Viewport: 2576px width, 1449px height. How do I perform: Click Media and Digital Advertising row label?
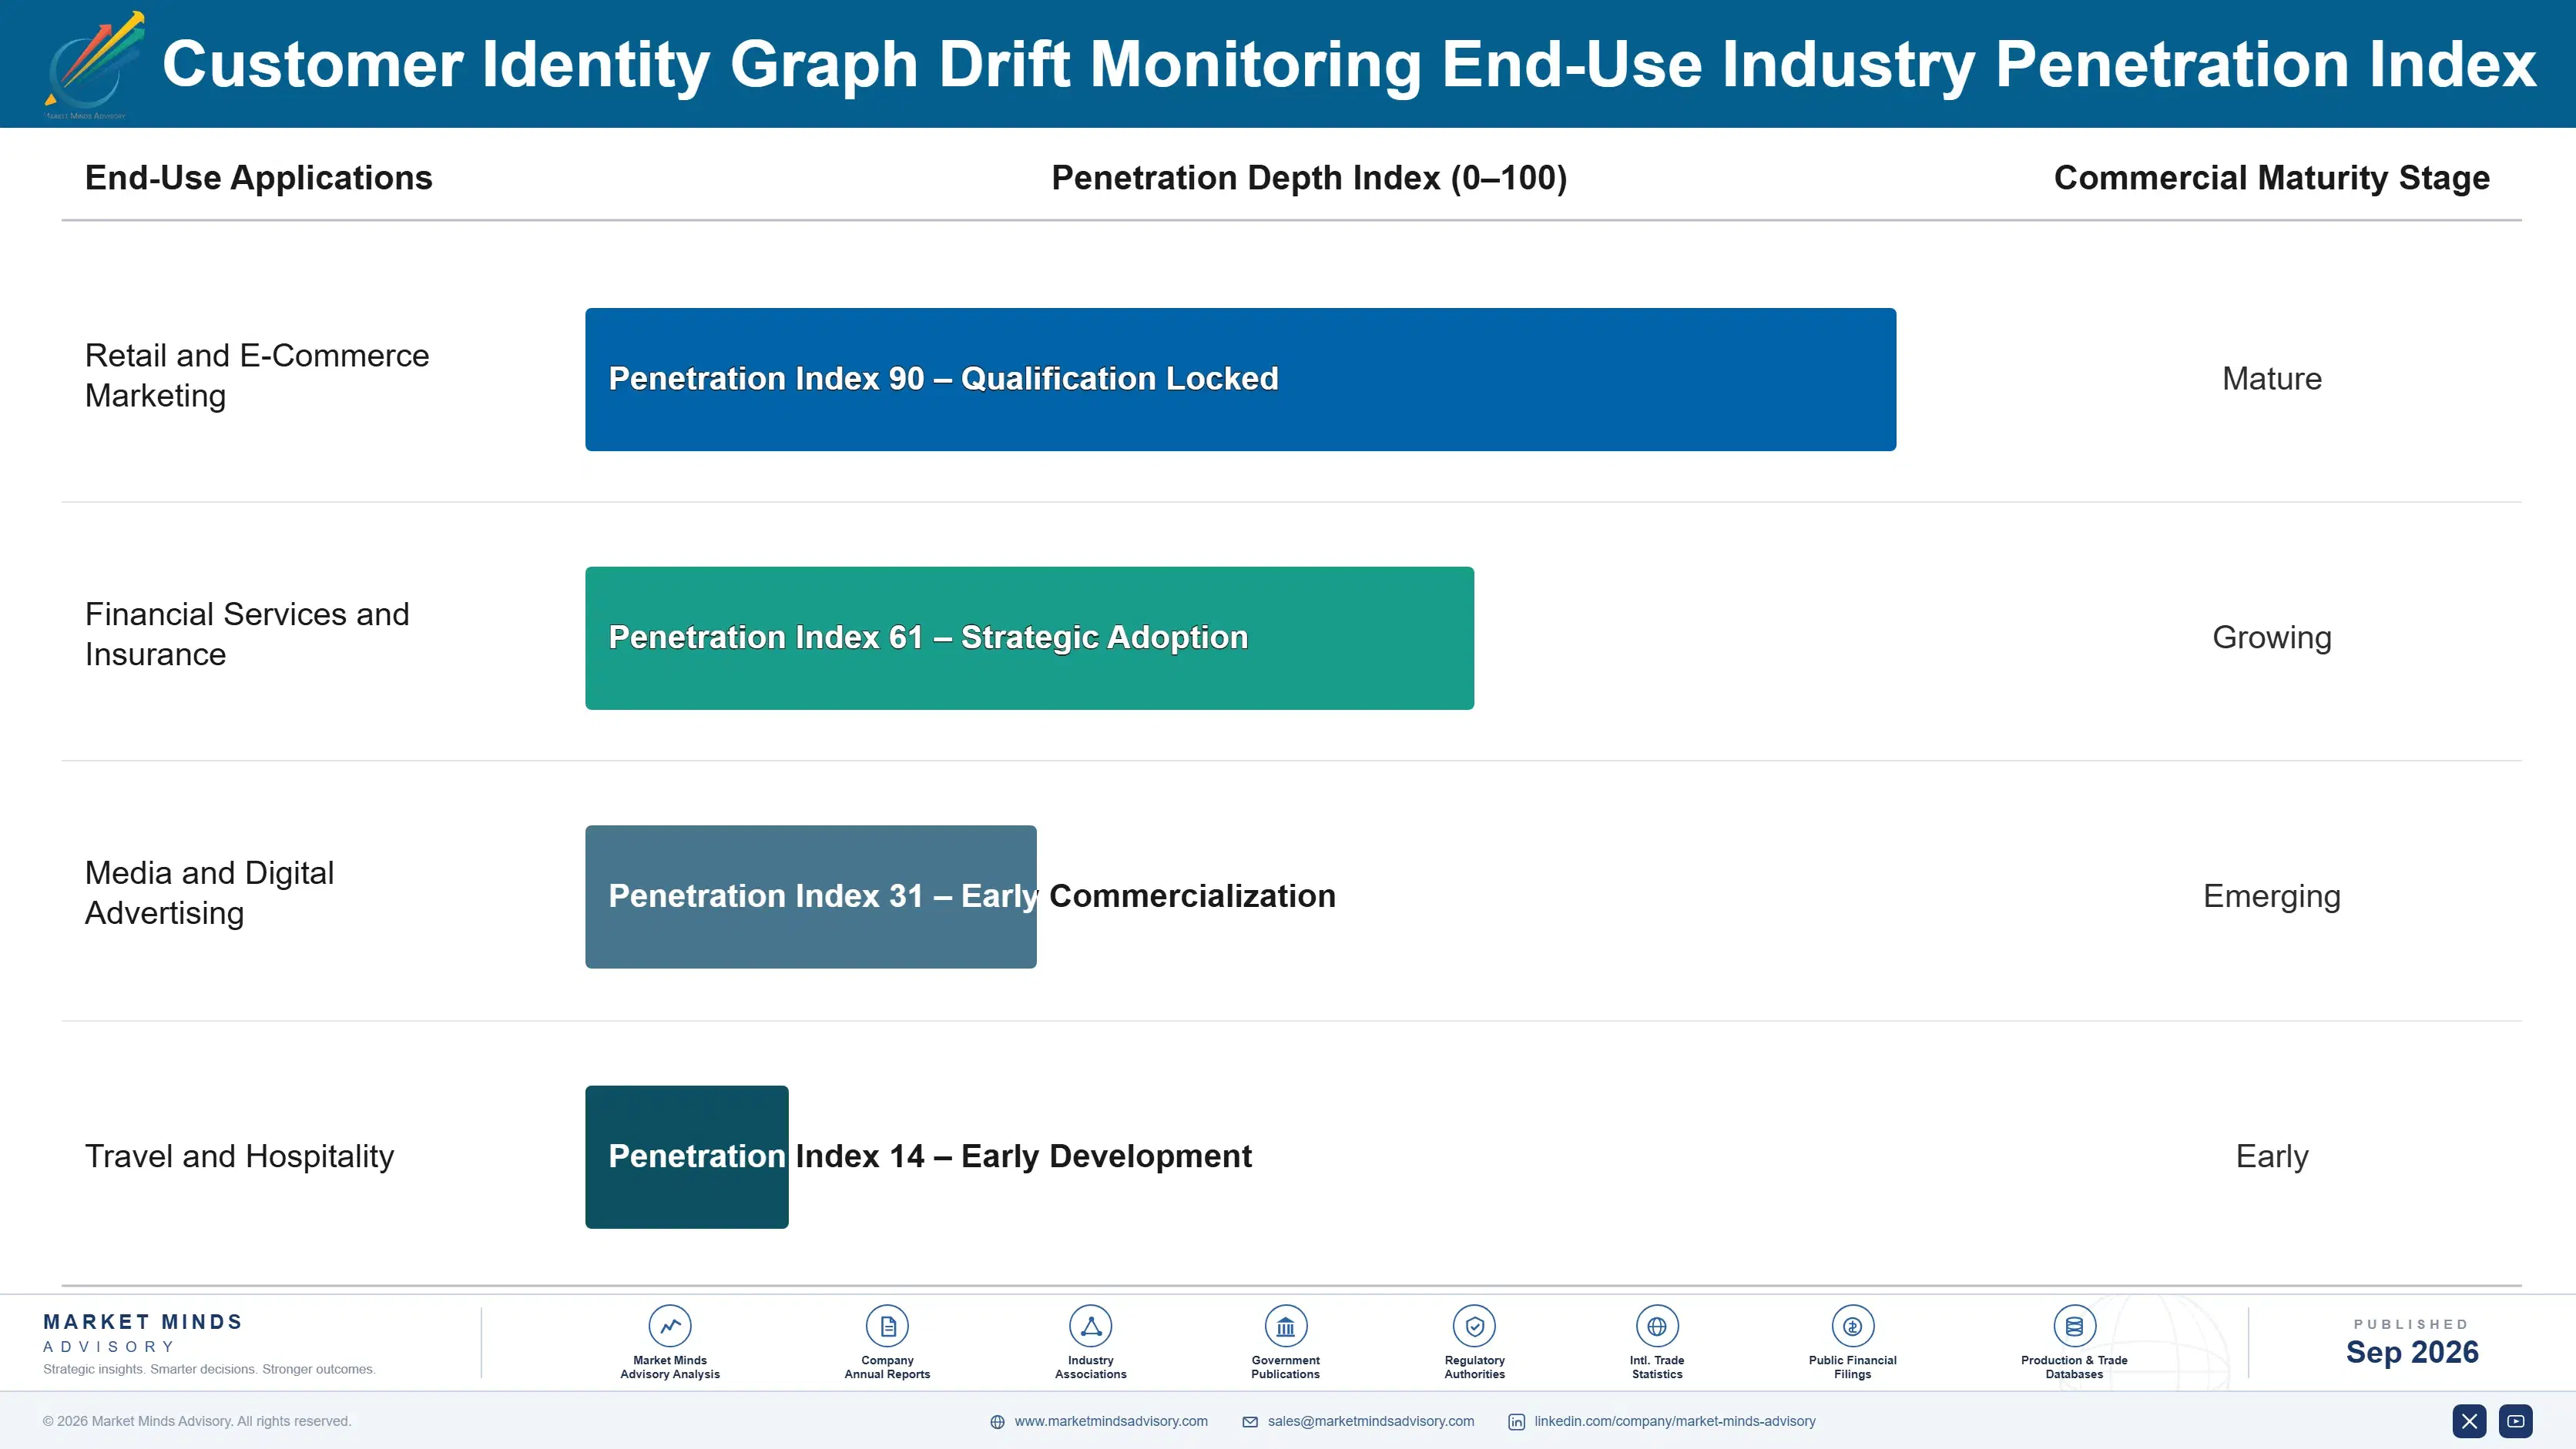point(209,892)
